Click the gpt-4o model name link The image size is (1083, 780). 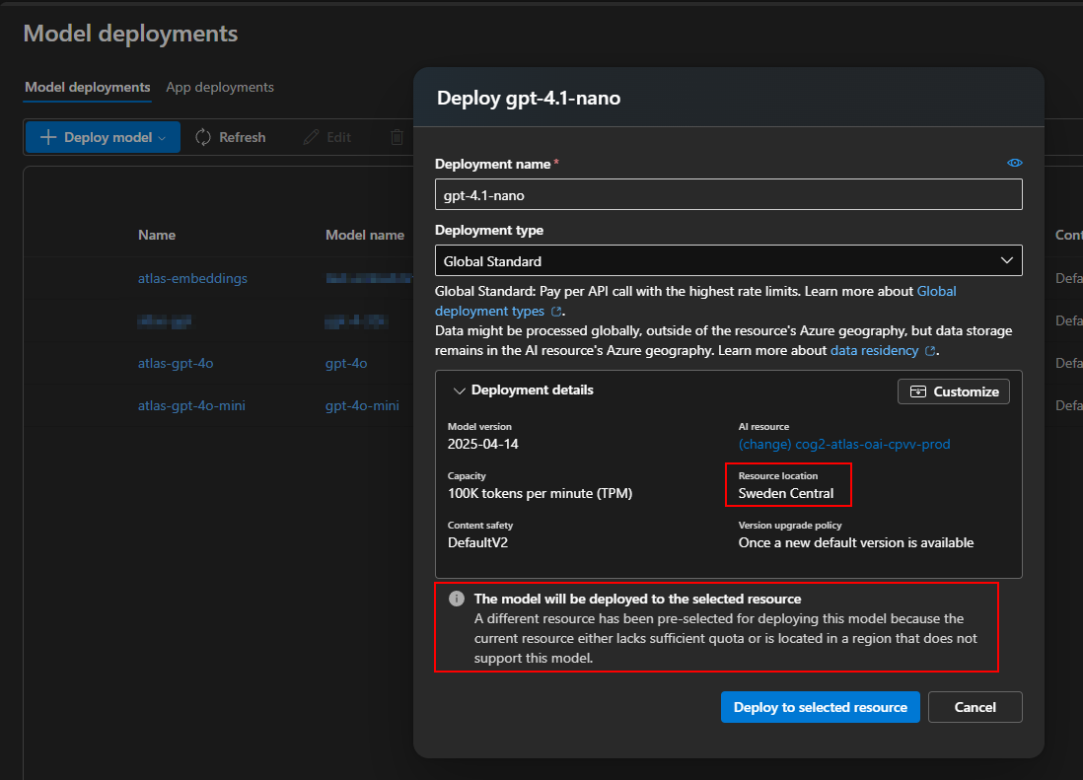346,363
